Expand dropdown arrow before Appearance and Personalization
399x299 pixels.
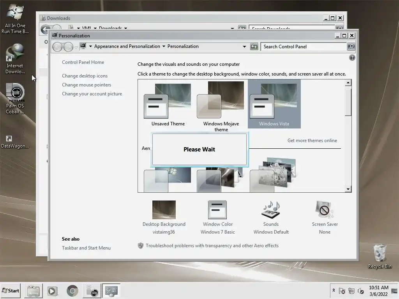[x=90, y=46]
